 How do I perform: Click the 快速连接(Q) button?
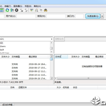pyautogui.click(x=93, y=16)
